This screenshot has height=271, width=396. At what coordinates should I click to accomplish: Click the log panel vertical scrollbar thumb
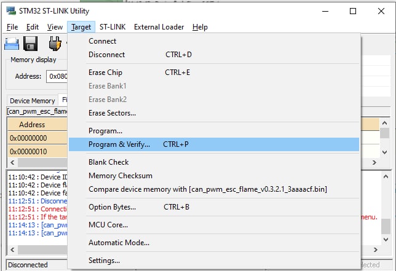[x=386, y=226]
